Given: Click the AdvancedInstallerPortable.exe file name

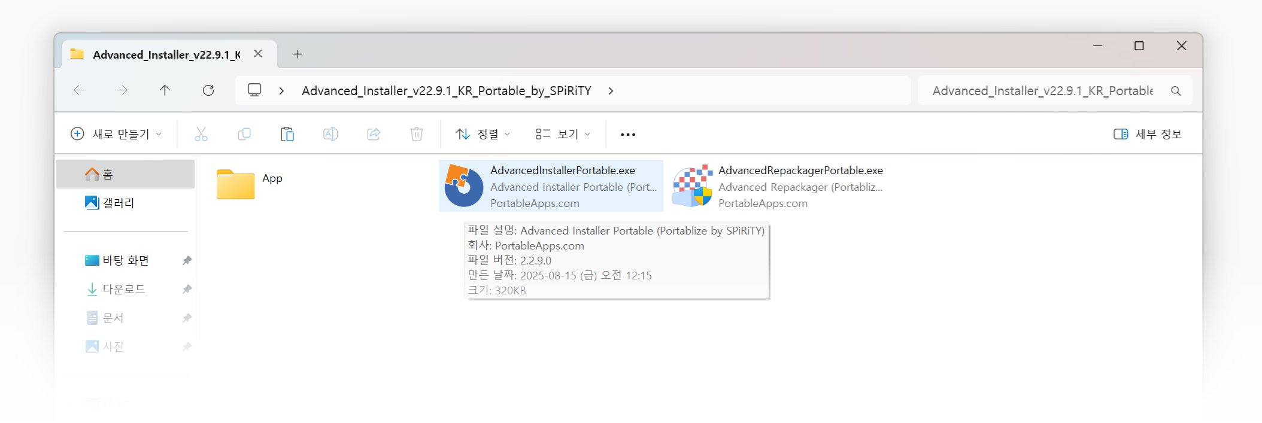Looking at the screenshot, I should point(563,171).
